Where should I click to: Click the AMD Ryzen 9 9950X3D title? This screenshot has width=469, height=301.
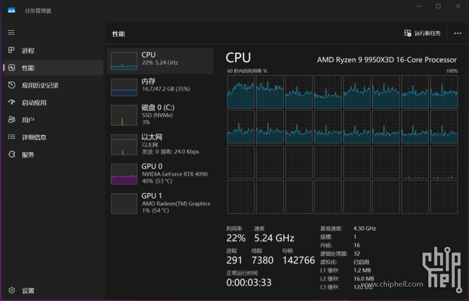[387, 60]
